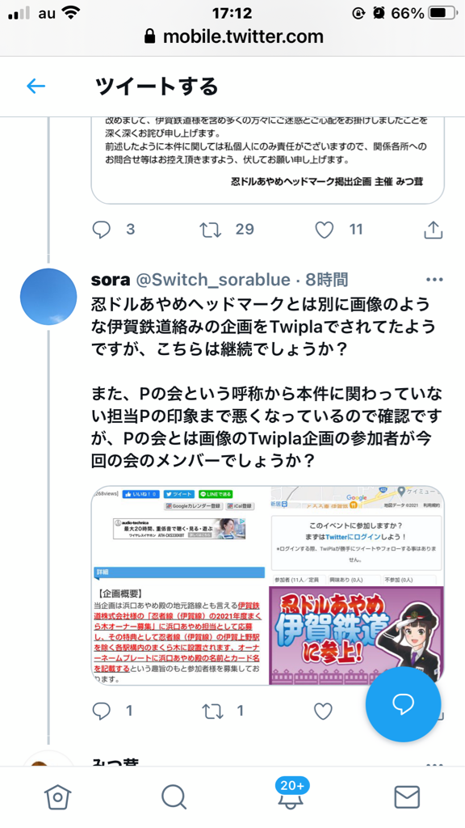The height and width of the screenshot is (828, 465).
Task: Reply to sora's tweet with 1 reply
Action: pos(101,712)
